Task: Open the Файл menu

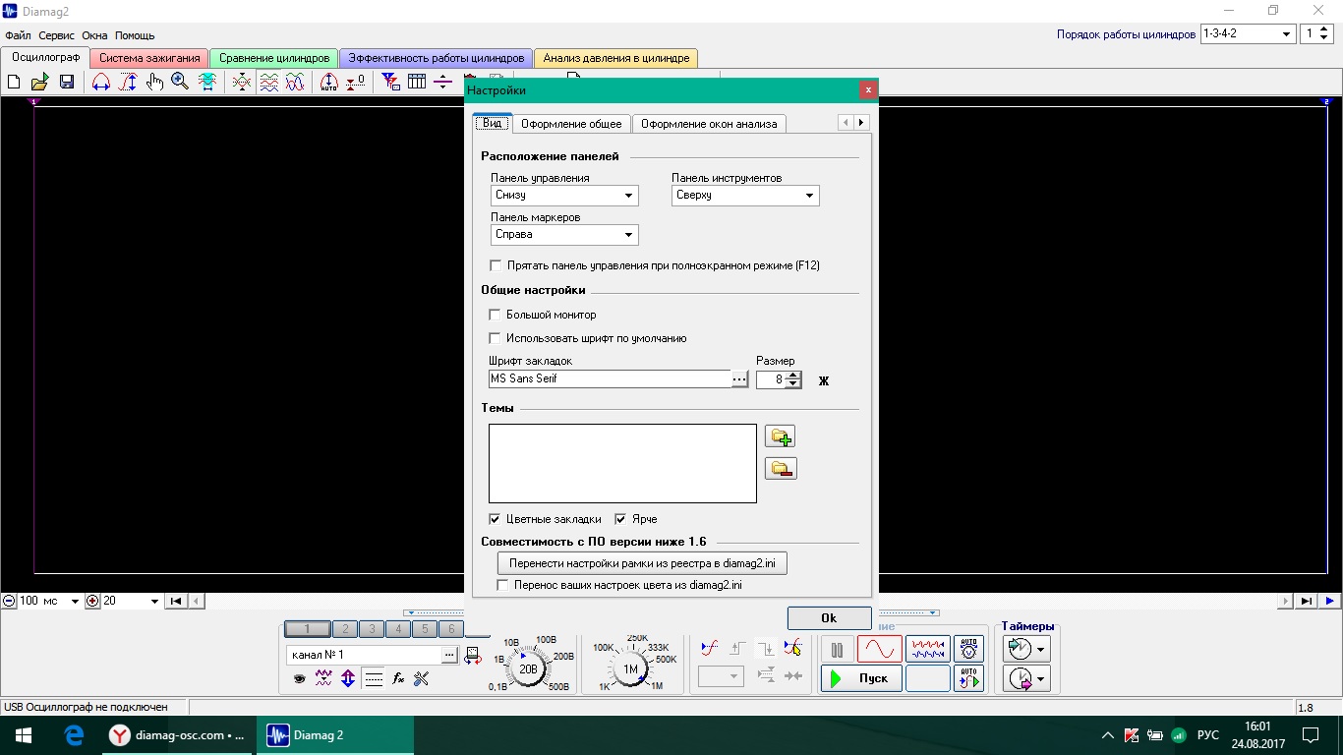Action: (18, 35)
